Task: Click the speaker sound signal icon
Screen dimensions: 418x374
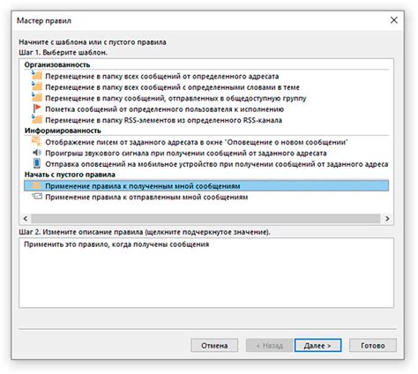Action: [37, 153]
